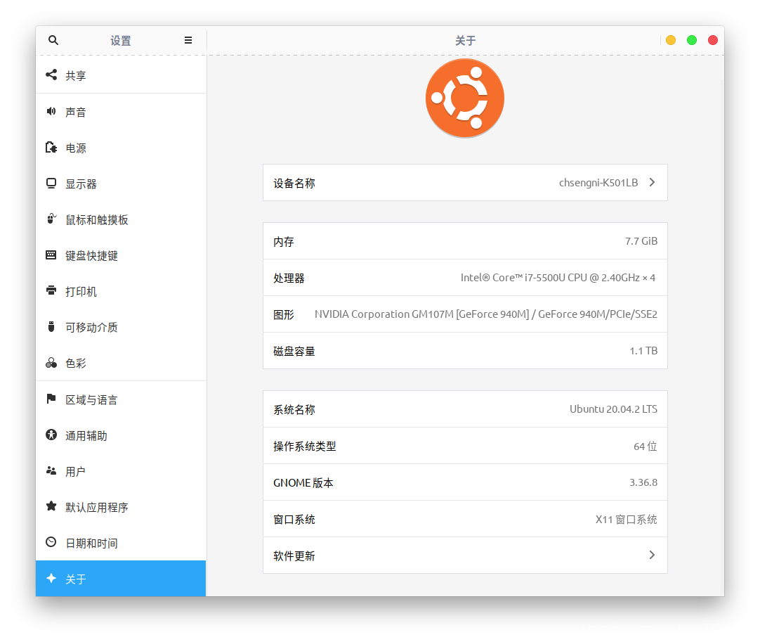760x642 pixels.
Task: Switch to the 电源 panel
Action: pyautogui.click(x=122, y=148)
